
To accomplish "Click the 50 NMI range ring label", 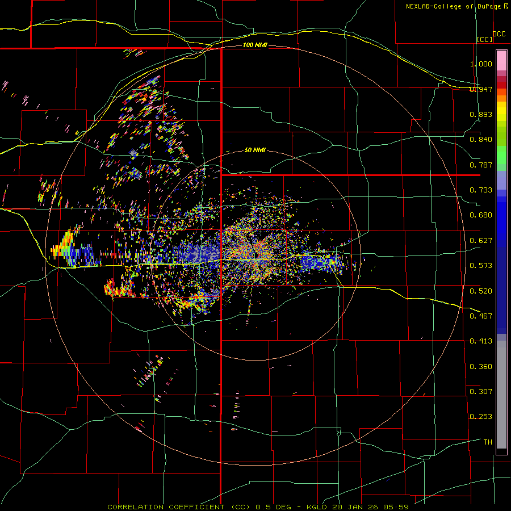I will click(x=255, y=150).
